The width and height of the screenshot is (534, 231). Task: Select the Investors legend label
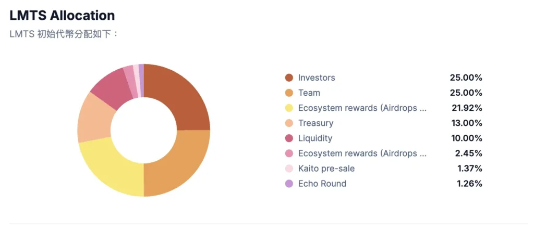(x=317, y=78)
